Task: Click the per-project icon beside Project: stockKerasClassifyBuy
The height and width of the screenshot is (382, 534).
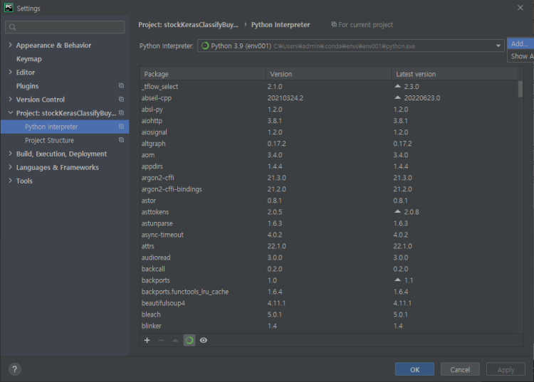Action: click(121, 113)
